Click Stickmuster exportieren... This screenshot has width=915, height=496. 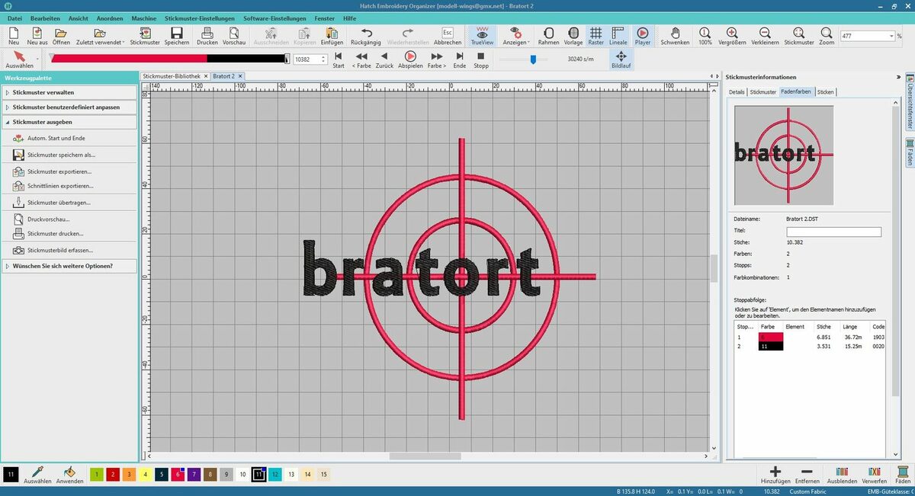point(52,171)
